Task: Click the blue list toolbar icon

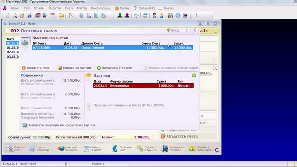Action: [x=45, y=15]
